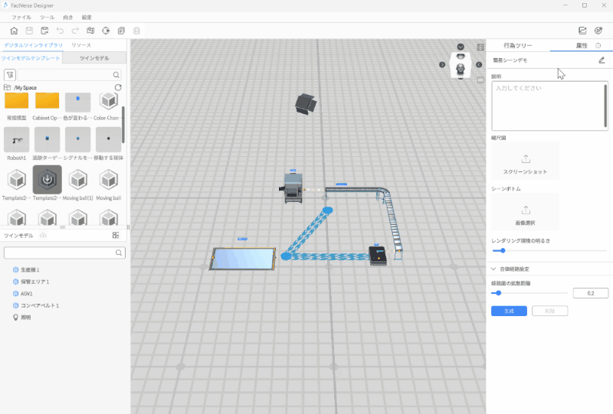Click the chart statistics icon at top right
This screenshot has width=613, height=414.
582,31
